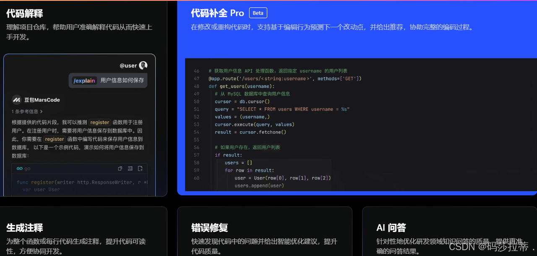Screen dimensions: 537x256
Task: Click the chat explanation preview card
Action: [x=79, y=125]
